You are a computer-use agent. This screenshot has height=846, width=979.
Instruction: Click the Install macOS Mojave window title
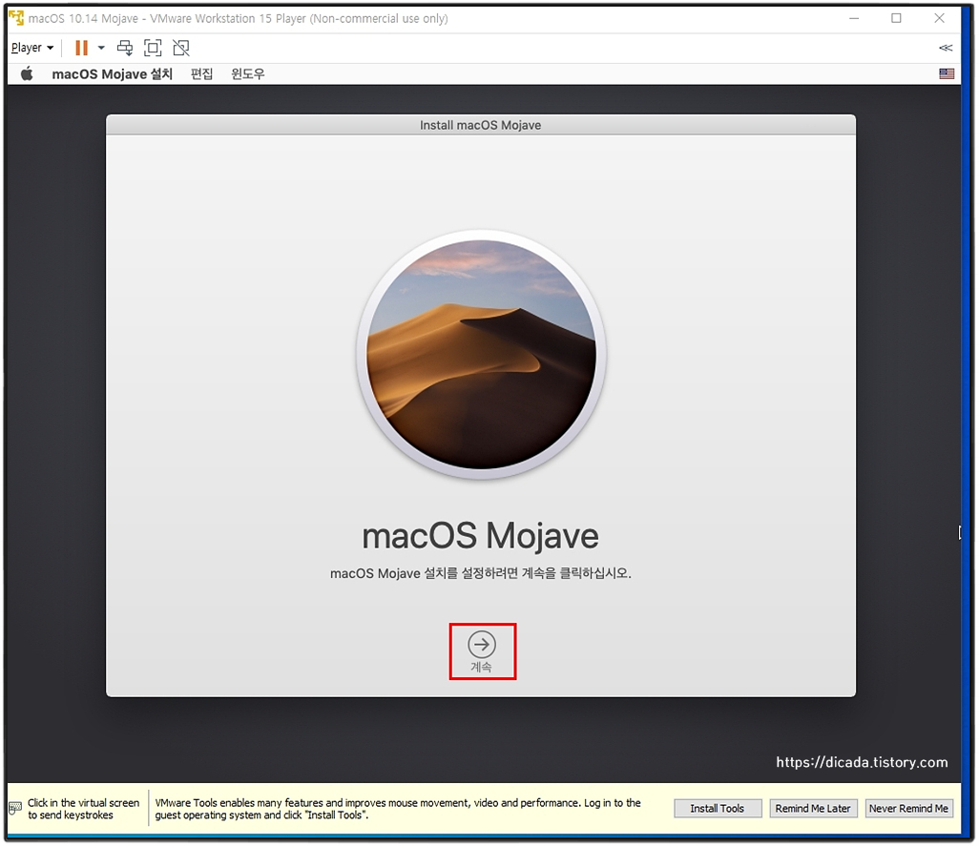(480, 125)
